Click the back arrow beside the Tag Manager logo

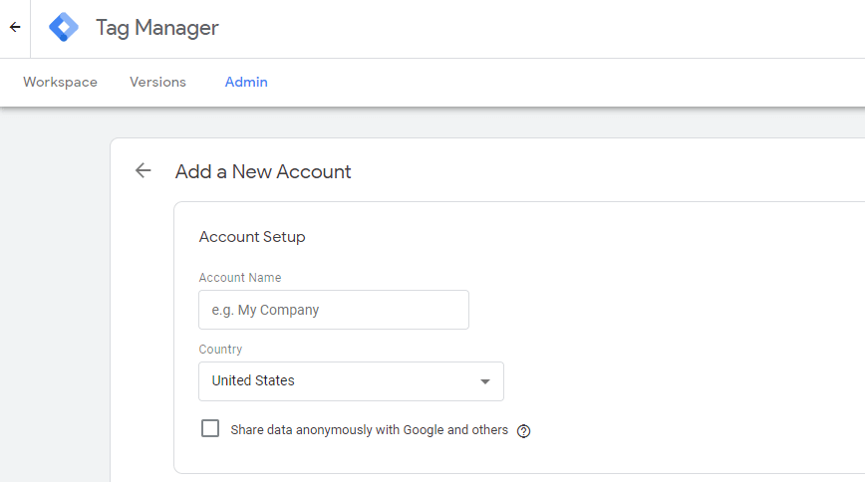(15, 27)
